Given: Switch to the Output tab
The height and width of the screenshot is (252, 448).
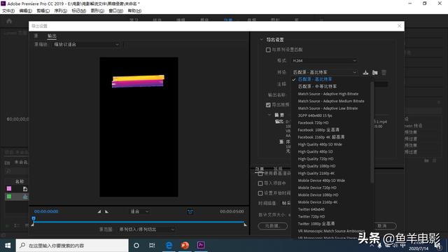Looking at the screenshot, I should (52, 36).
